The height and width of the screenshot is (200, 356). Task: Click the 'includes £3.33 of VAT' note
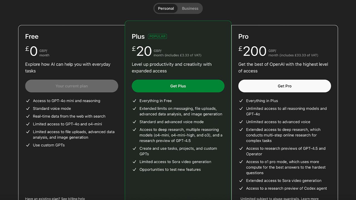(x=183, y=55)
